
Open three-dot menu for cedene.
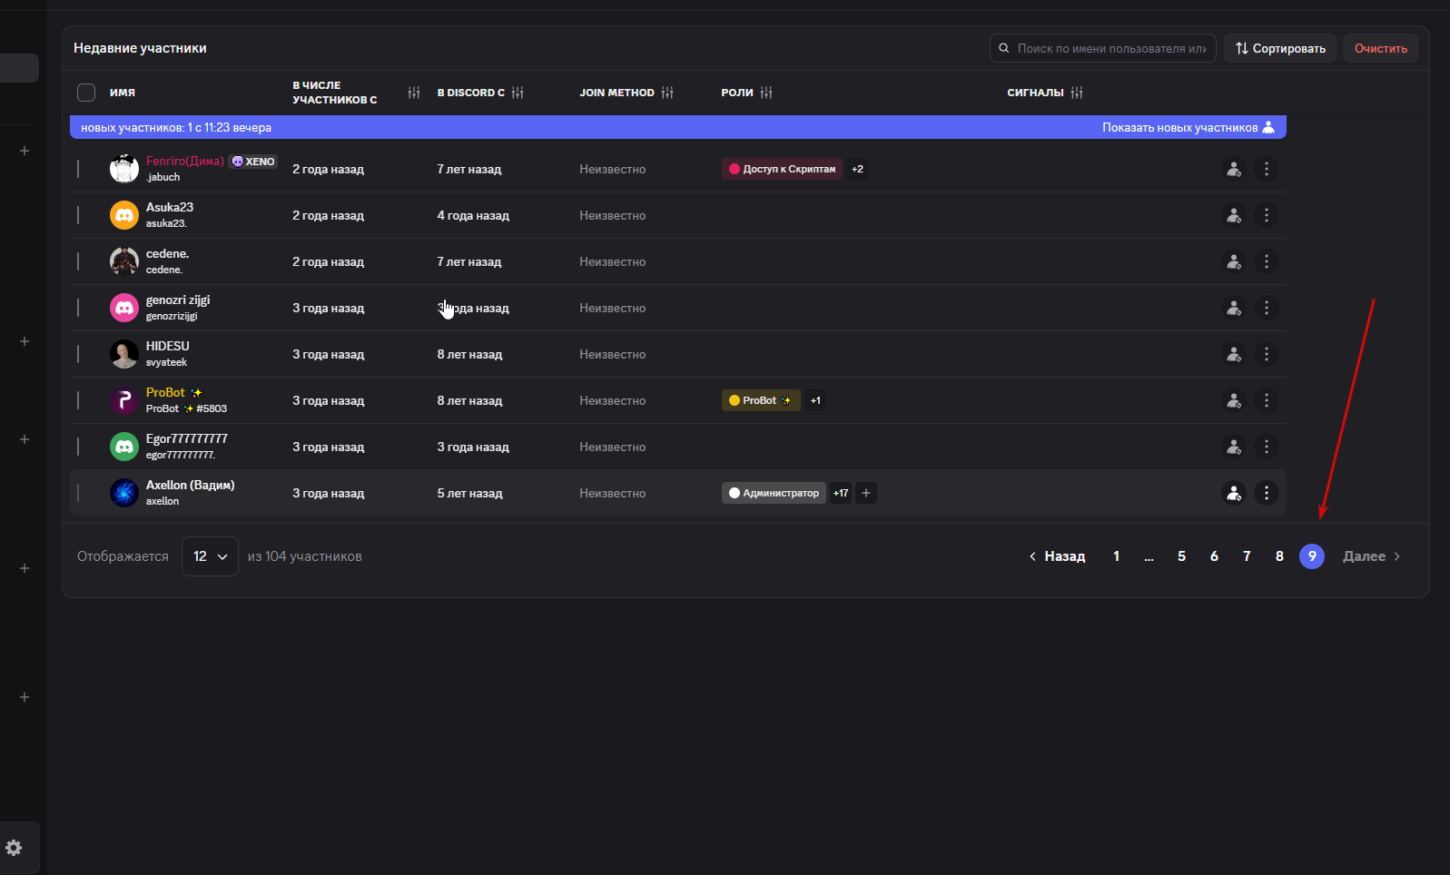click(1267, 261)
